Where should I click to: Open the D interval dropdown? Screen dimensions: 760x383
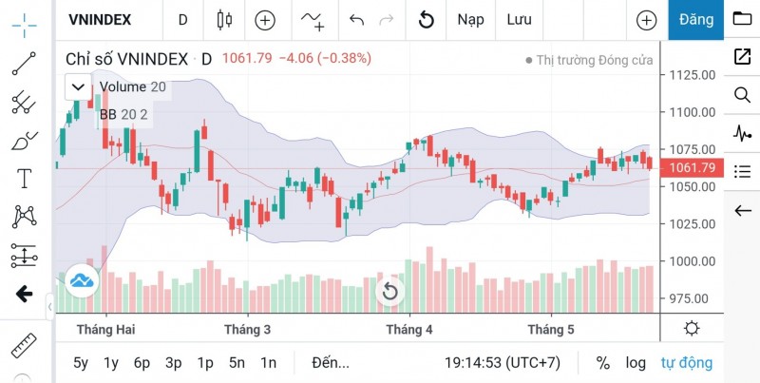[182, 19]
